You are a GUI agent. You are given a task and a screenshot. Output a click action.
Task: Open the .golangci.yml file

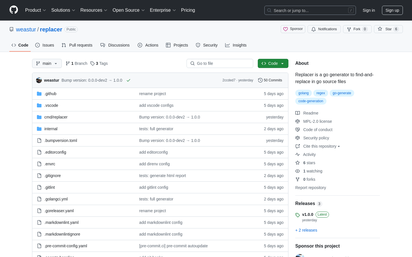(x=56, y=199)
